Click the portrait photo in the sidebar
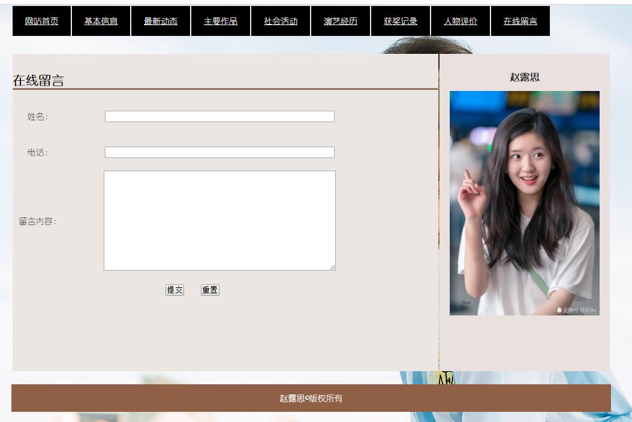The height and width of the screenshot is (422, 632). [x=525, y=203]
